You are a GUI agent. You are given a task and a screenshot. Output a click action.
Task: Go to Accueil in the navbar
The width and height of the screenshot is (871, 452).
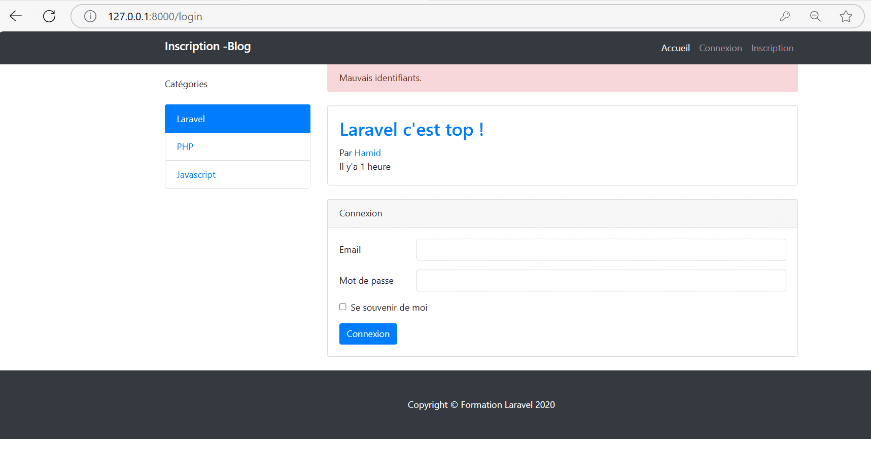tap(675, 48)
